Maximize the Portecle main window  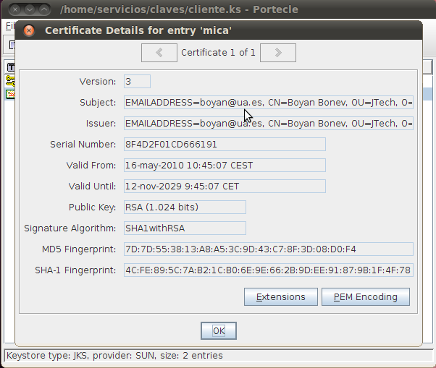click(x=44, y=9)
